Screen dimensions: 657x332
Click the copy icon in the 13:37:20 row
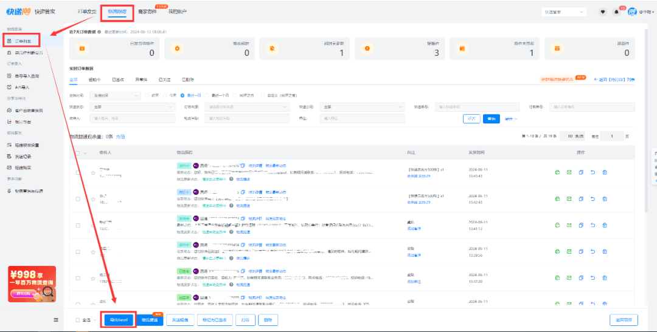[581, 278]
